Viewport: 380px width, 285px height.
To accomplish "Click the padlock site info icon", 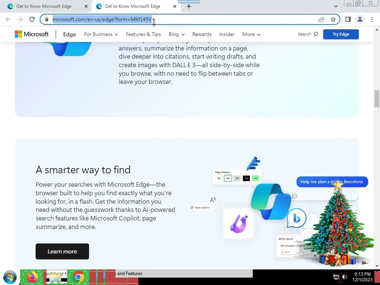I will coord(47,19).
